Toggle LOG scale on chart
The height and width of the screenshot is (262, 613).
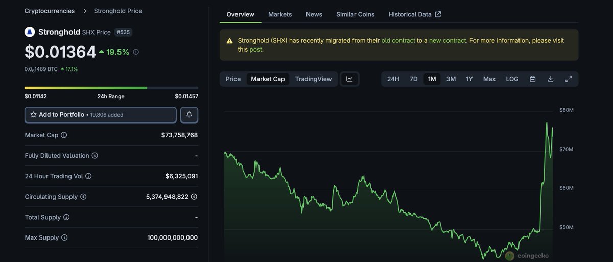[512, 79]
